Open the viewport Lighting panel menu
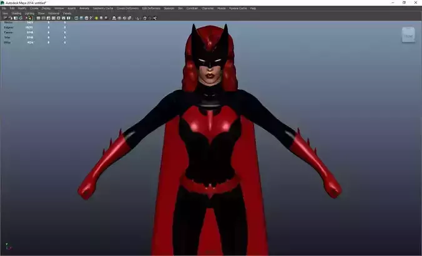This screenshot has height=256, width=422. 29,13
